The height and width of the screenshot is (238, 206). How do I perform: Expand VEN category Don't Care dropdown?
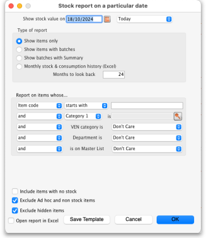click(x=147, y=127)
